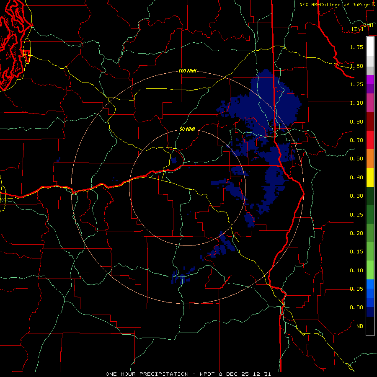Click the 0.05 legend value
This screenshot has height=377, width=377.
pos(356,289)
